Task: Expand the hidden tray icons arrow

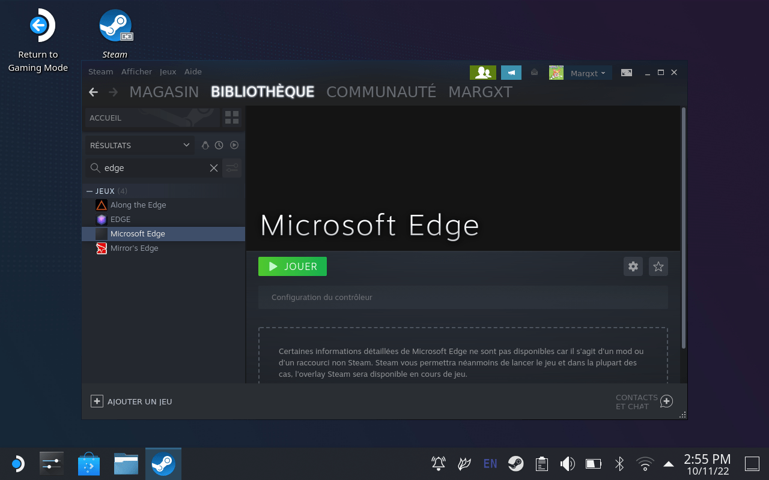Action: [x=668, y=464]
